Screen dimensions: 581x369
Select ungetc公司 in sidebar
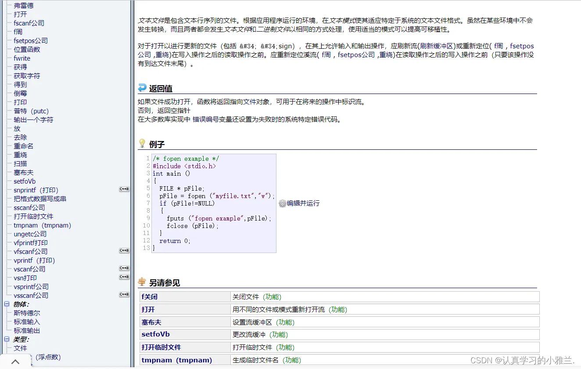tap(30, 234)
